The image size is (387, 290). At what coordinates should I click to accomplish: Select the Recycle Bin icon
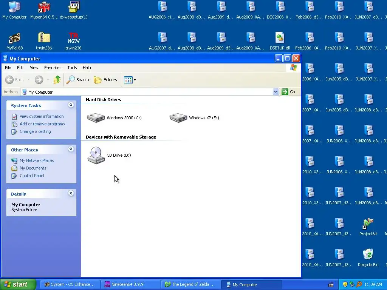click(368, 258)
